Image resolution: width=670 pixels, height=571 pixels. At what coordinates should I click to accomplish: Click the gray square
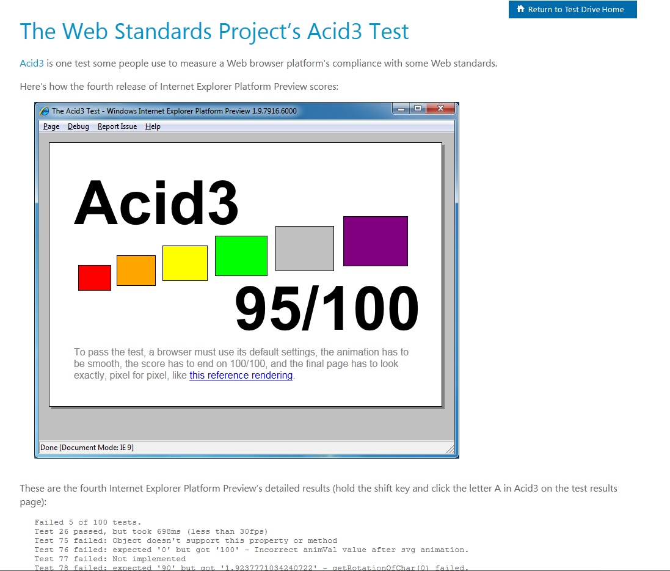click(305, 249)
